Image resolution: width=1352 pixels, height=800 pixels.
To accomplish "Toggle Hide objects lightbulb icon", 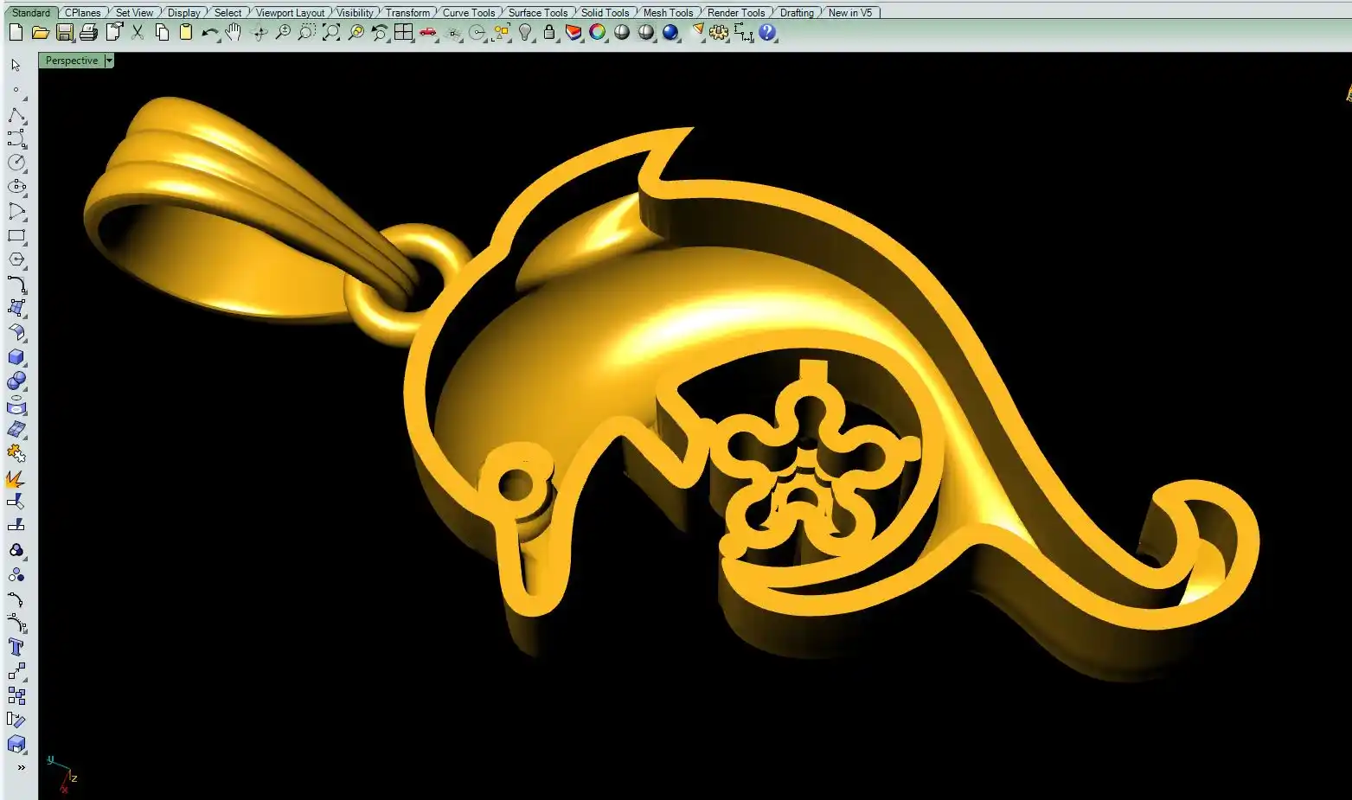I will [x=525, y=33].
